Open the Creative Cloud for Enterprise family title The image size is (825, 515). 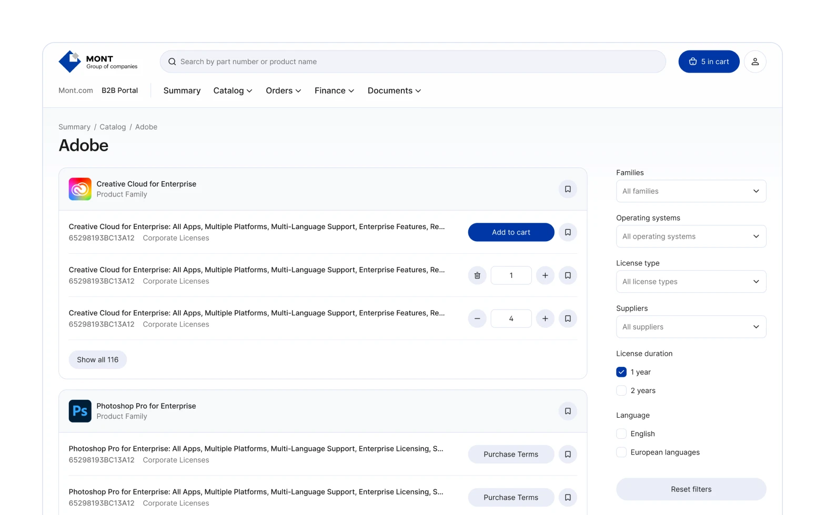coord(146,184)
